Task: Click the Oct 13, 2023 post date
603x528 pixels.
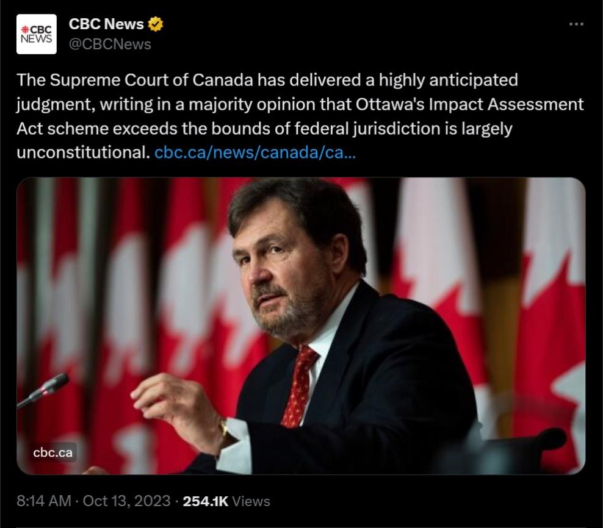Action: click(x=126, y=501)
